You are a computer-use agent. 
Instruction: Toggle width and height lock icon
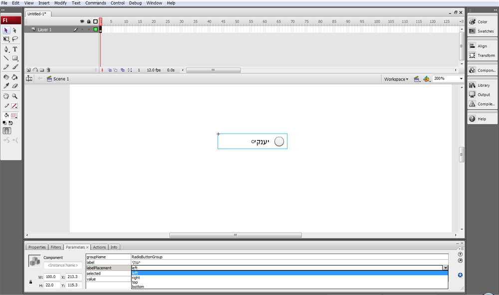click(30, 282)
